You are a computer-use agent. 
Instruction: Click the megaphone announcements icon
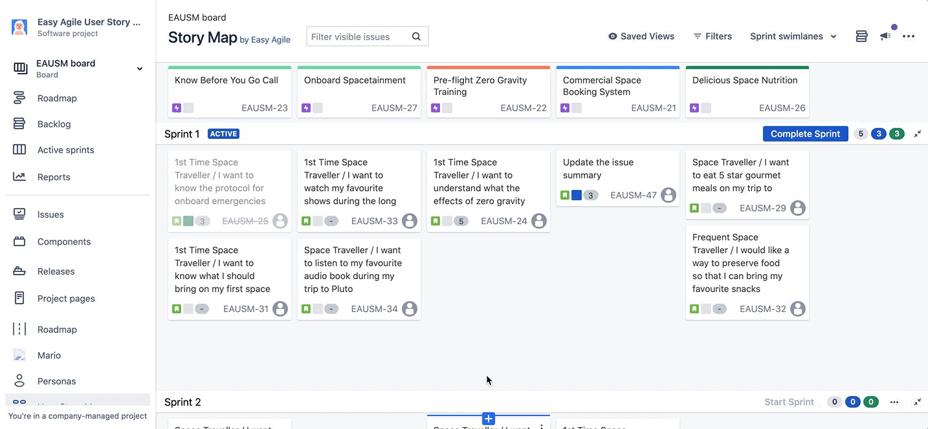(885, 36)
